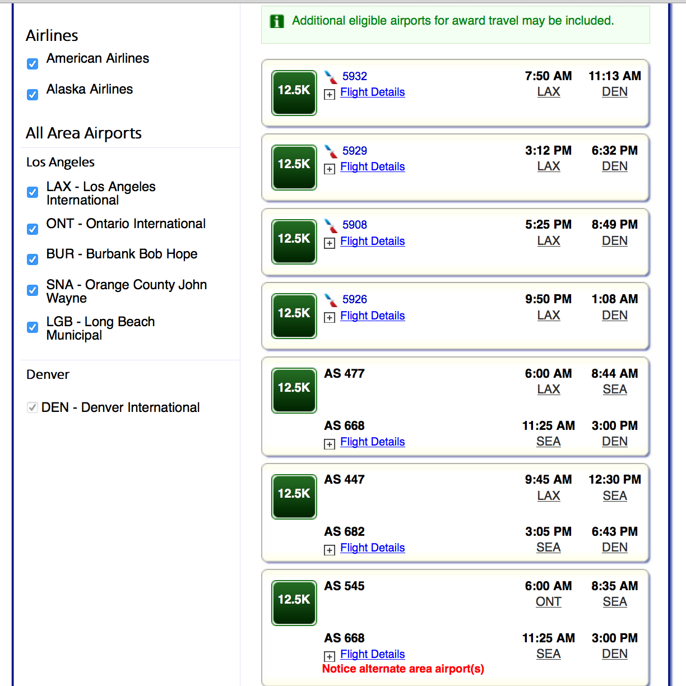Click flight number 5932 link
This screenshot has width=686, height=686.
point(355,76)
